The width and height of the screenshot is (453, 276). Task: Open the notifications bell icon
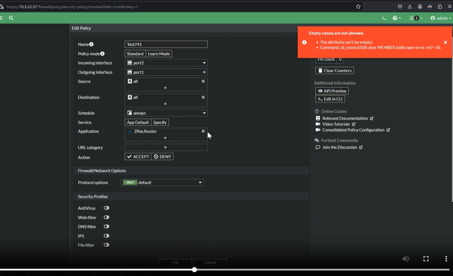[x=412, y=18]
